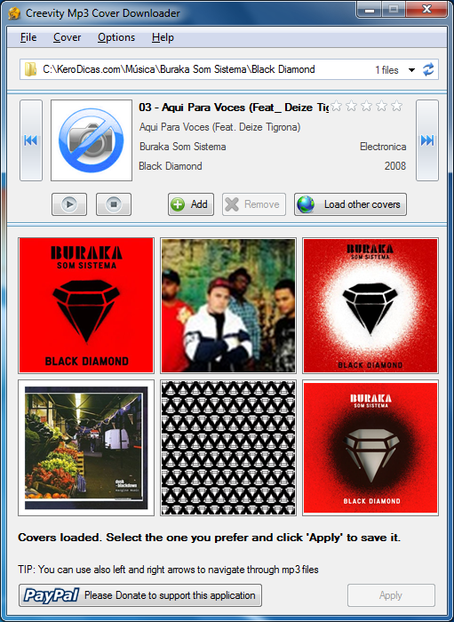This screenshot has height=622, width=454.
Task: Click the year 2008 label
Action: coord(395,166)
